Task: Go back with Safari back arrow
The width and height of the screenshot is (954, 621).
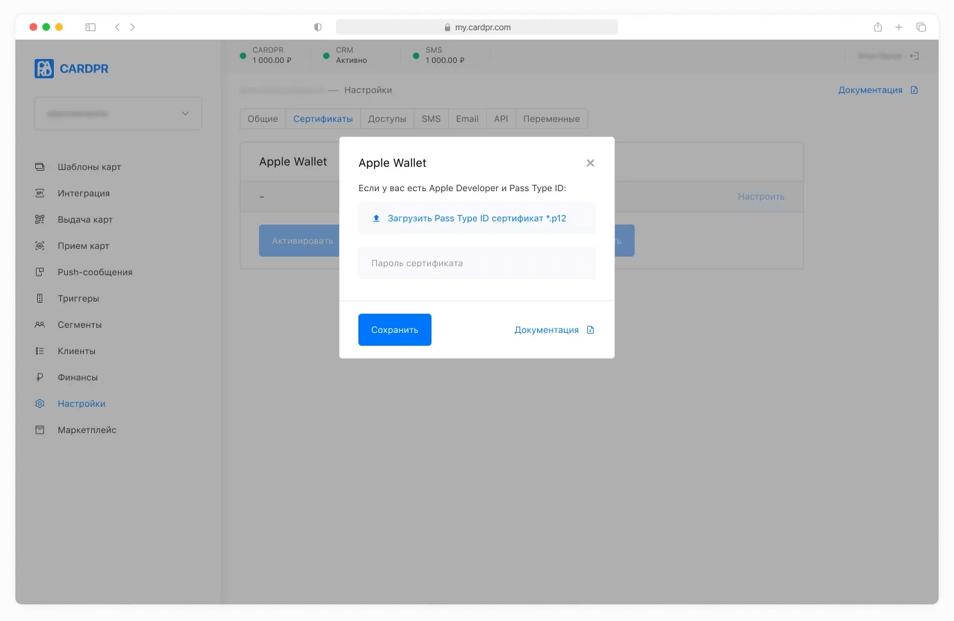Action: point(117,27)
